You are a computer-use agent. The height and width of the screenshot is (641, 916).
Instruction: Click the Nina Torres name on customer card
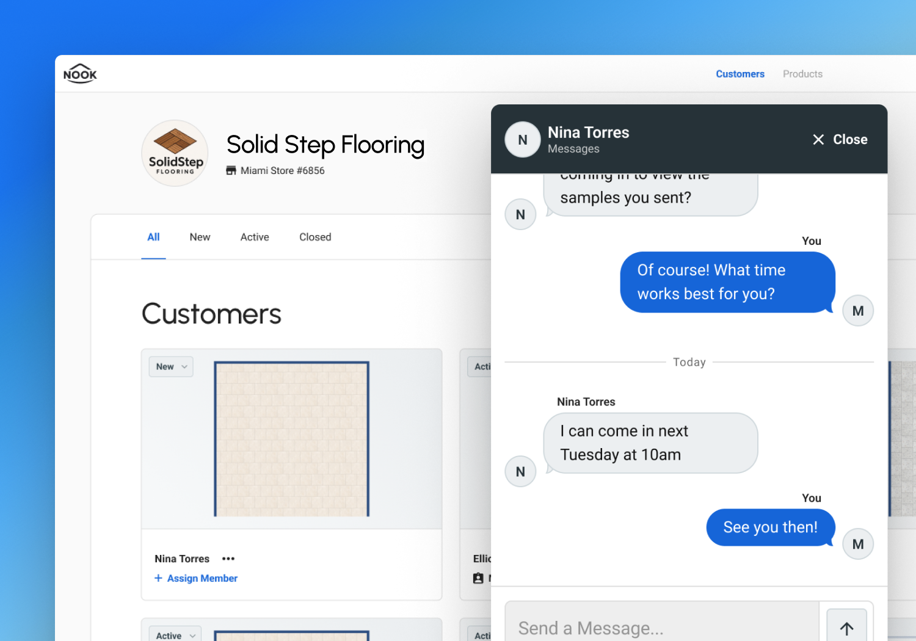(x=182, y=559)
